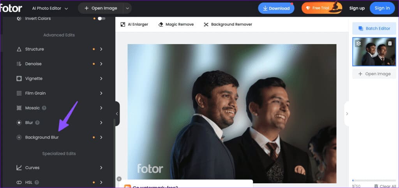Image resolution: width=399 pixels, height=188 pixels.
Task: Open help tooltip next to HSL
Action: click(x=37, y=183)
